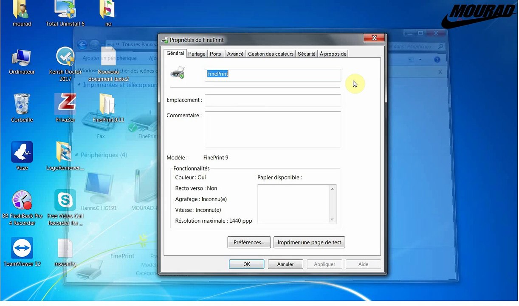Screen dimensions: 519x306
Task: Launch TeamViewer 12 shortcut
Action: click(x=22, y=252)
